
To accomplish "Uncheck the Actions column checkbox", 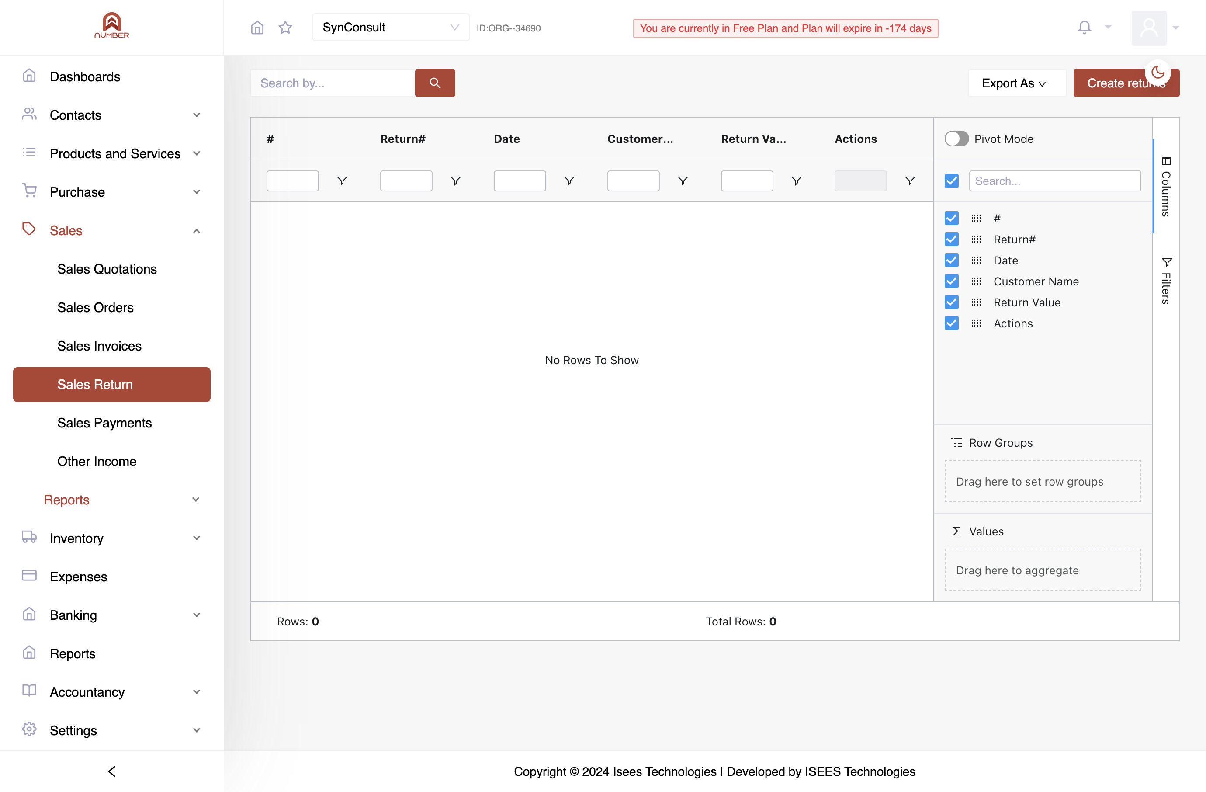I will tap(952, 323).
